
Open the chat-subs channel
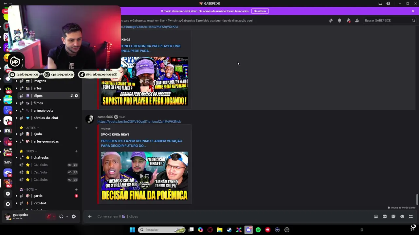coord(41,157)
